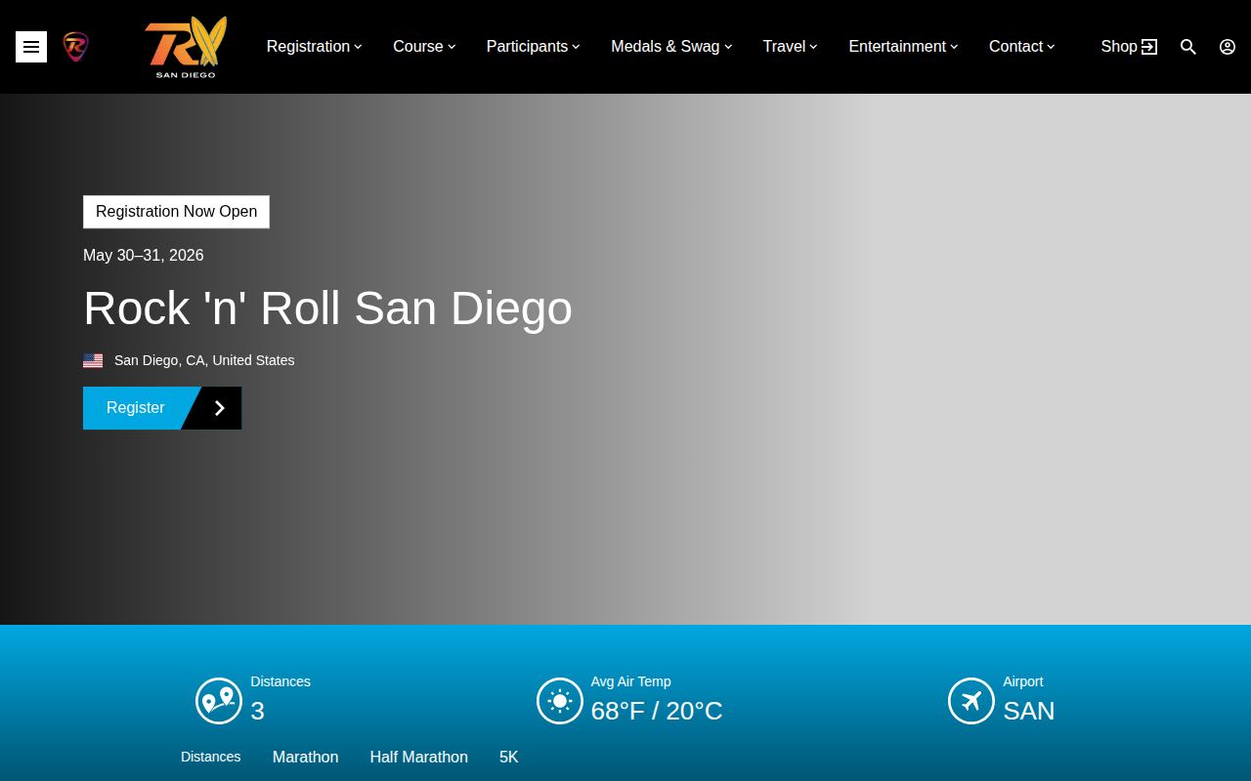
Task: Click the date May 30–31, 2026
Action: tap(144, 256)
